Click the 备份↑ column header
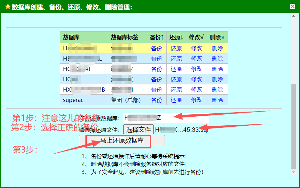 (156, 37)
